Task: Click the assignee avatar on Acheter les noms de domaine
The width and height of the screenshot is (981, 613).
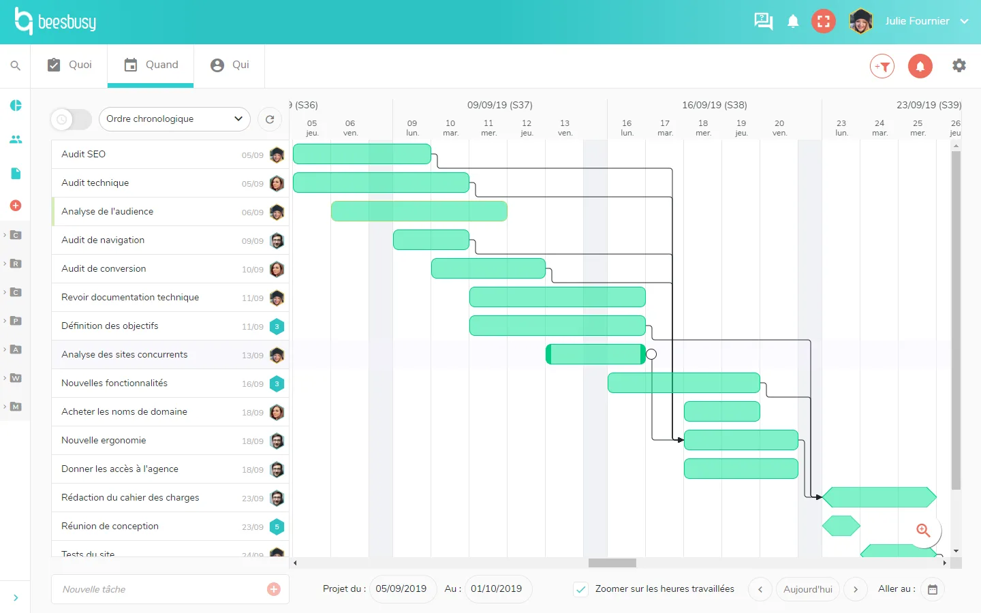Action: point(277,412)
